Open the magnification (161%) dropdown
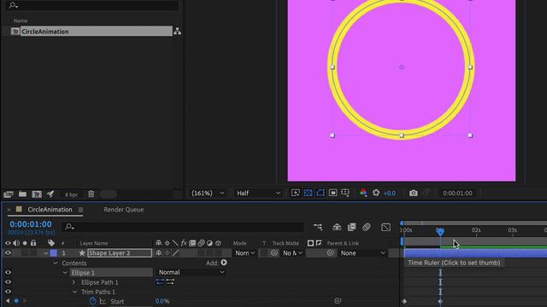This screenshot has width=547, height=307. pos(208,194)
